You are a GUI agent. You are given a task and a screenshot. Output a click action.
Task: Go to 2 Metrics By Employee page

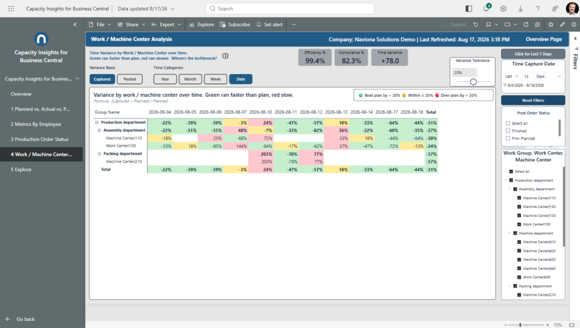36,124
